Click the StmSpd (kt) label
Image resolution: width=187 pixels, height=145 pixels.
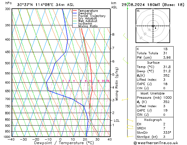point(147,137)
